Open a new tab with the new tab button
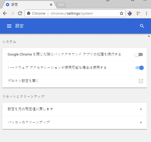 coord(61,5)
